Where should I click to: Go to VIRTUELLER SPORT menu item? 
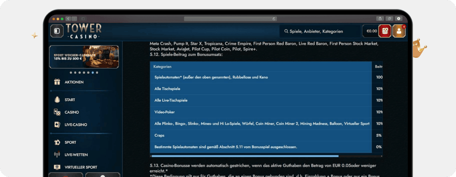tap(81, 168)
